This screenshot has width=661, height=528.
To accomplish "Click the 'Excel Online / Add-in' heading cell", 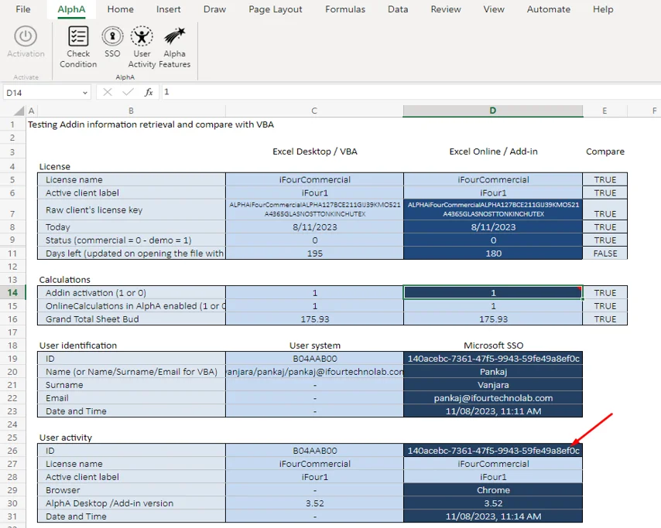I will [x=493, y=152].
